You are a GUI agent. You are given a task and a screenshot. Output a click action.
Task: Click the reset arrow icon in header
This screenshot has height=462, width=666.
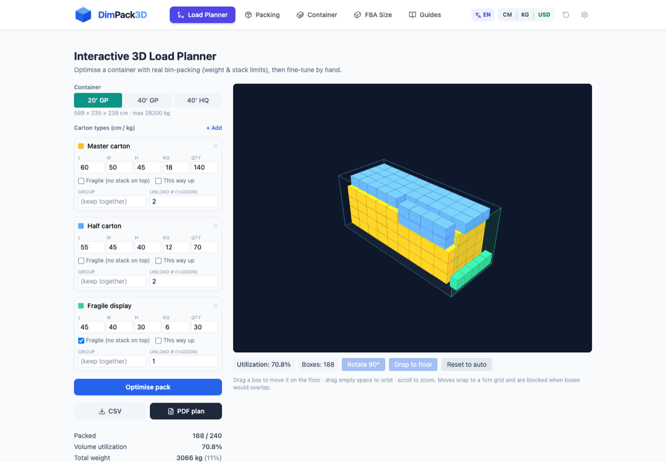[566, 15]
